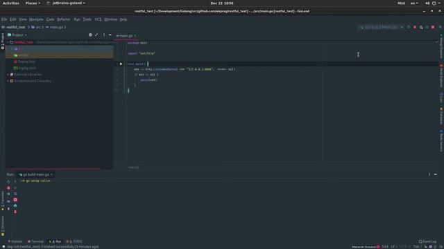Toggle the Structure tool window stripe button

point(3,226)
